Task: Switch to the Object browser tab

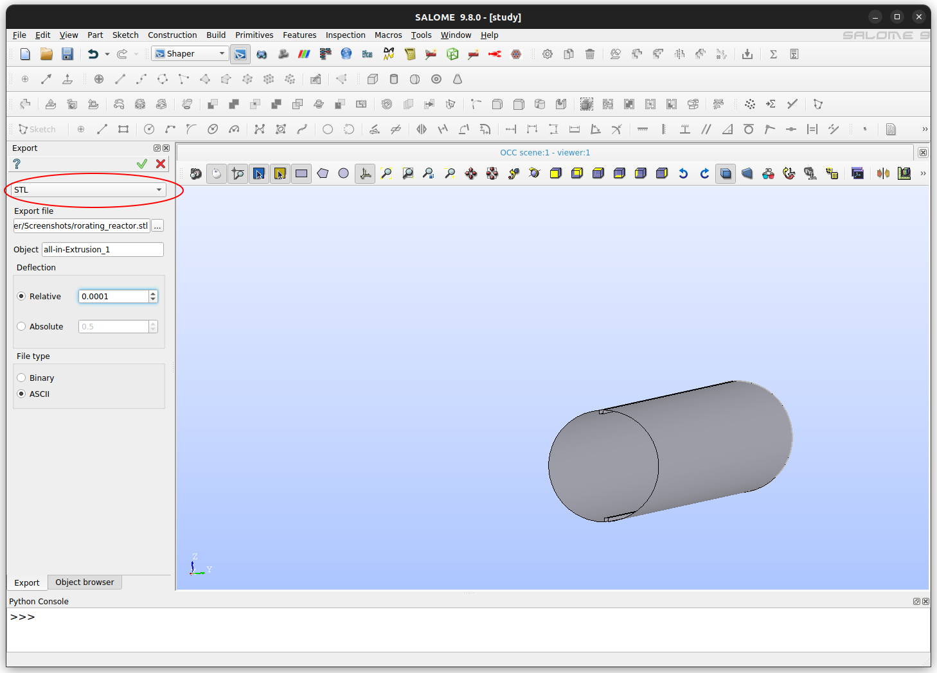Action: coord(85,582)
